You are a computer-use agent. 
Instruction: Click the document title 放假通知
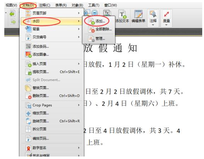click(x=110, y=48)
